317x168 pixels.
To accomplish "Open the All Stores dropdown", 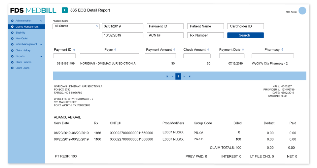I will (76, 26).
